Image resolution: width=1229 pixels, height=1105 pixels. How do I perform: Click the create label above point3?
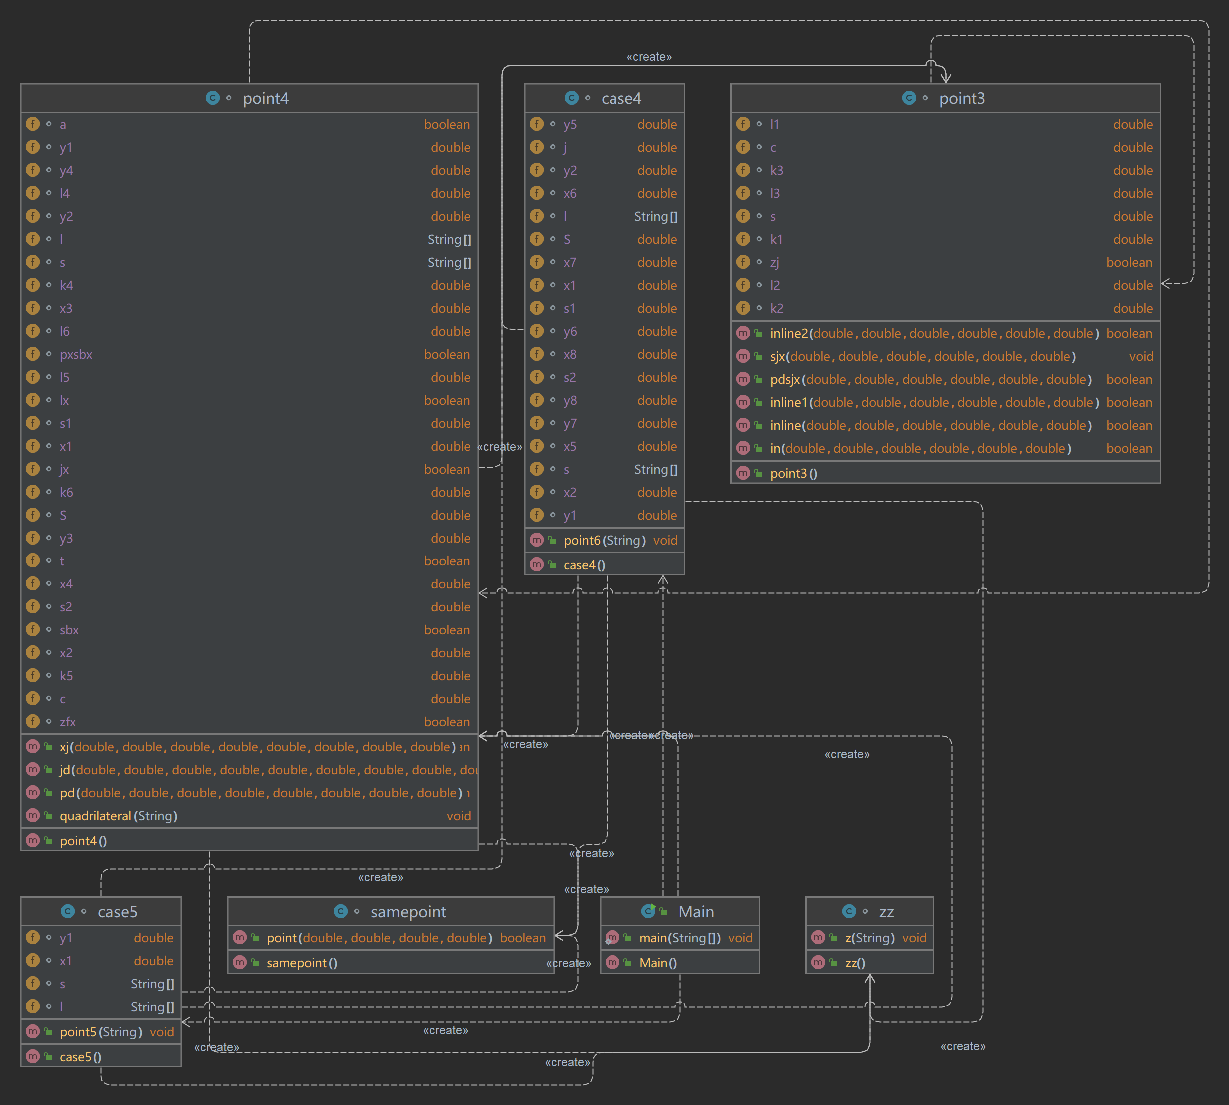(x=649, y=57)
